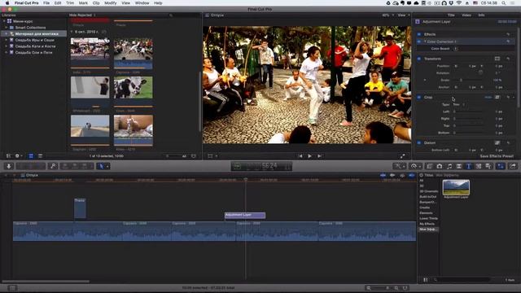This screenshot has width=521, height=293.
Task: Go to next edit in viewer
Action: pos(319,155)
